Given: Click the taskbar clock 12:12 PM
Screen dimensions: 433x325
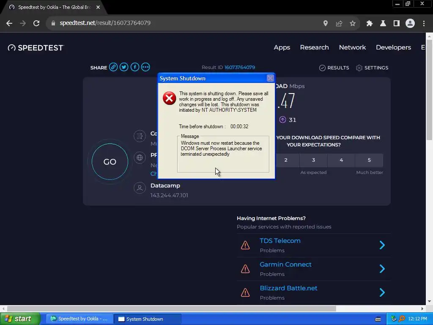Looking at the screenshot, I should pos(417,319).
